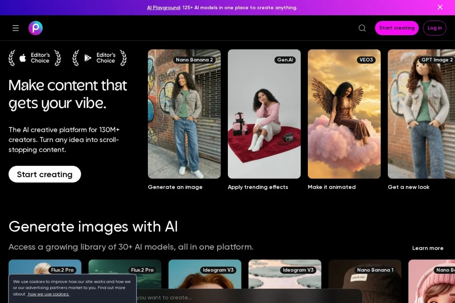Screen dimensions: 455x303
Task: Click the Make it animated caption
Action: pos(332,187)
